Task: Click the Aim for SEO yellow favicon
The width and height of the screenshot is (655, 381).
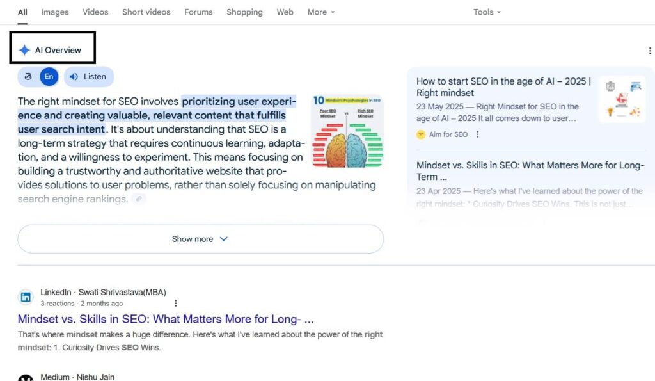Action: (421, 134)
